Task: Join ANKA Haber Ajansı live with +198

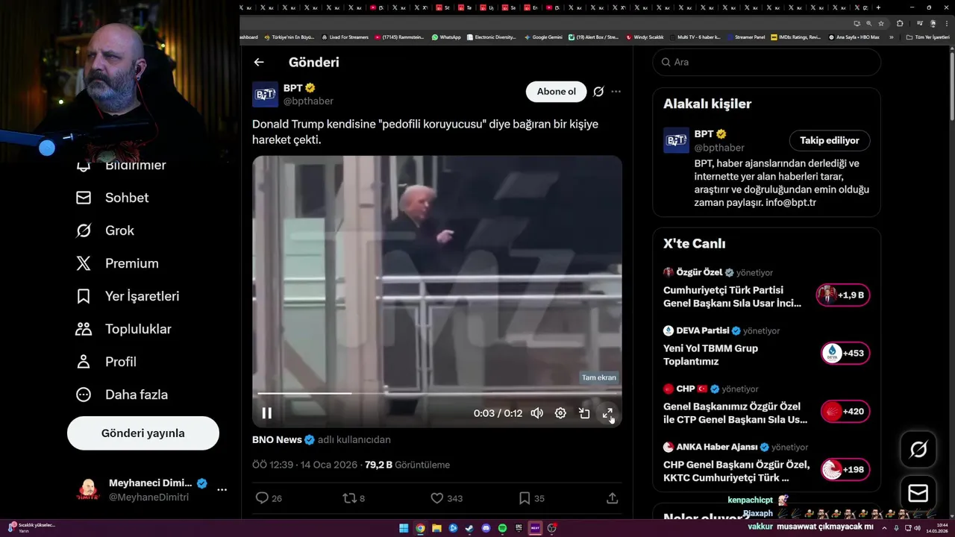Action: 845,470
